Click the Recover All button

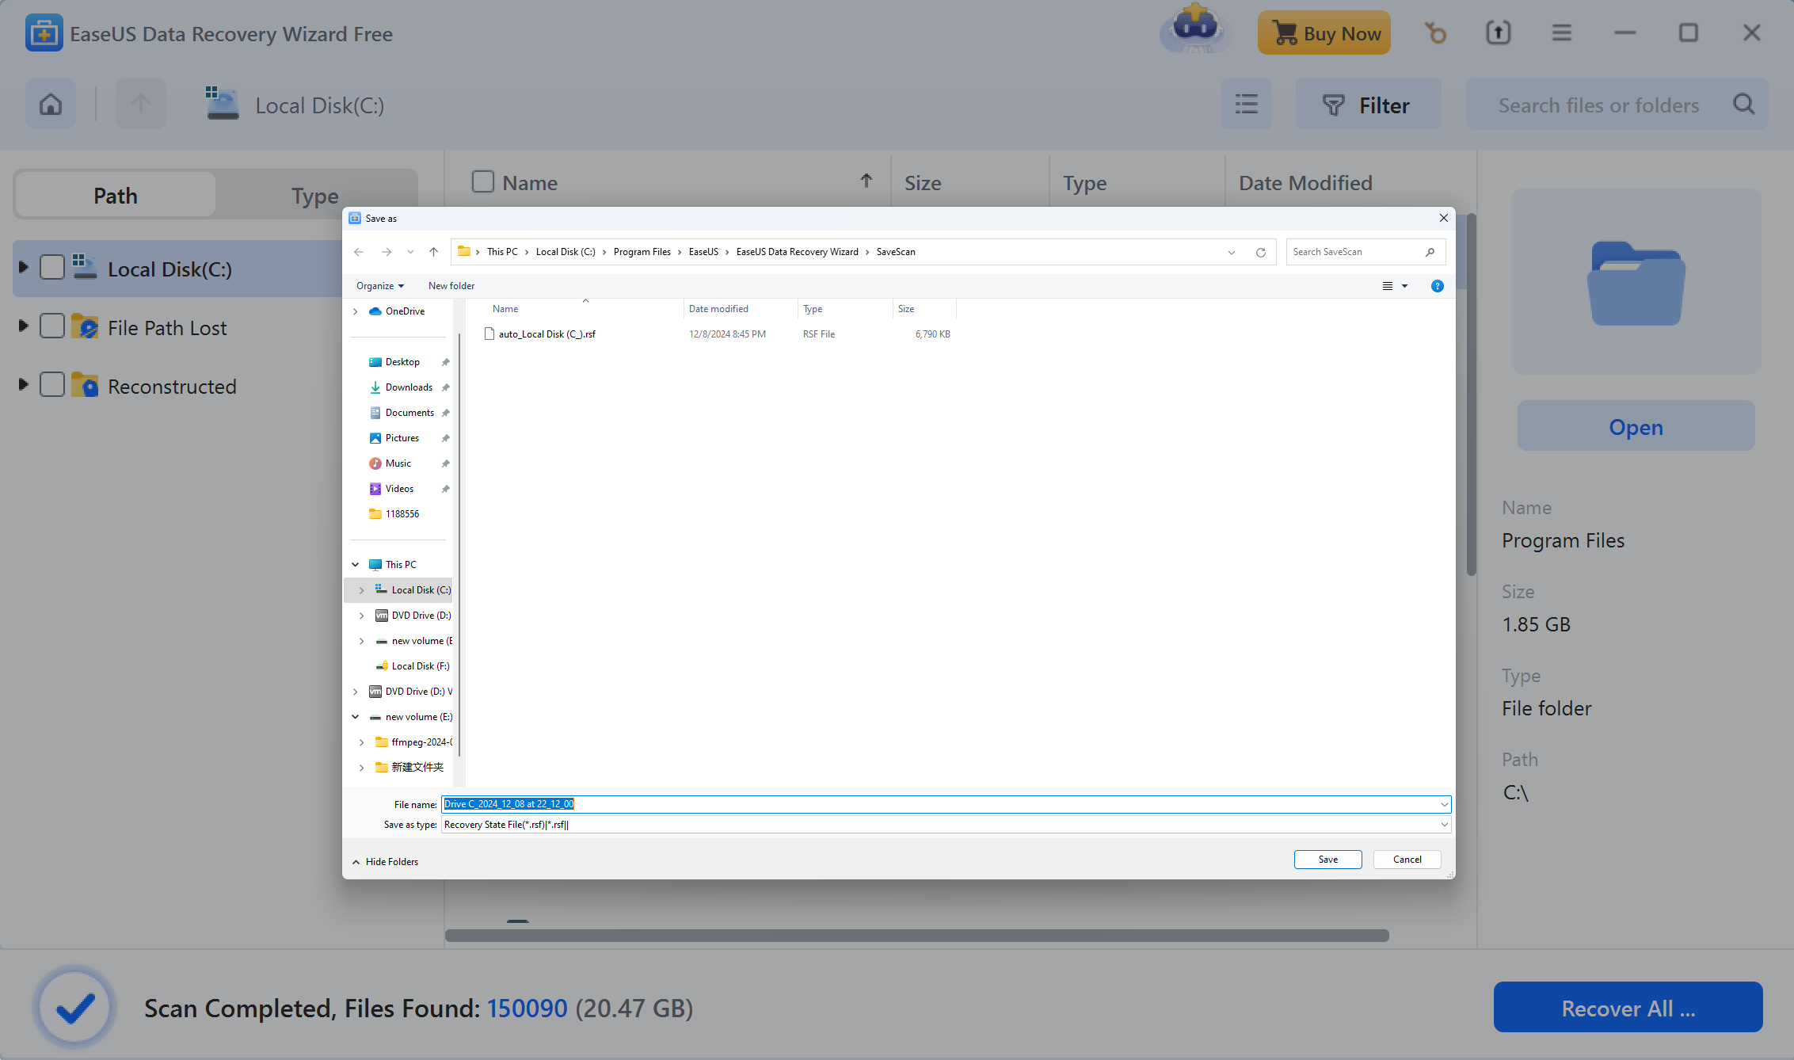tap(1628, 1008)
